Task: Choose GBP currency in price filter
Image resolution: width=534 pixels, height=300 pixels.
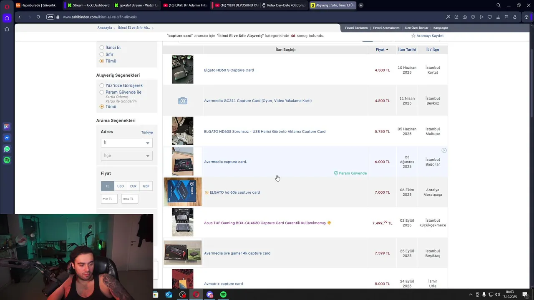Action: point(146,186)
